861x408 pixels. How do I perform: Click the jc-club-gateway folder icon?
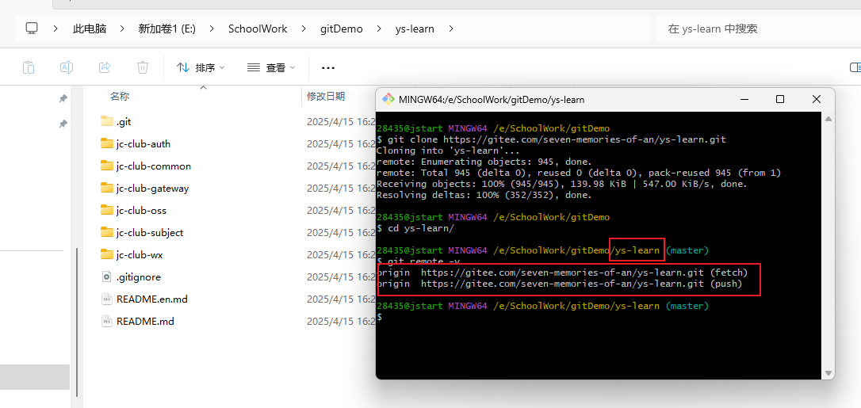106,188
